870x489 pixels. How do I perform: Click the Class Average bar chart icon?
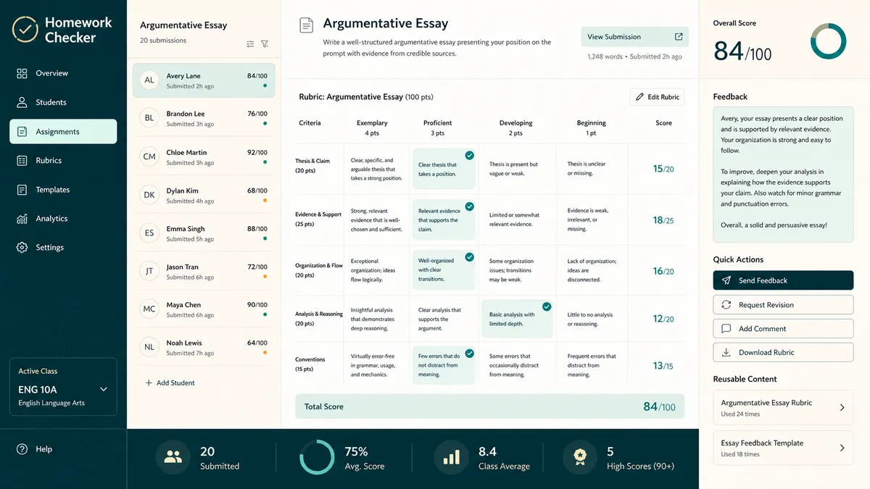click(452, 457)
